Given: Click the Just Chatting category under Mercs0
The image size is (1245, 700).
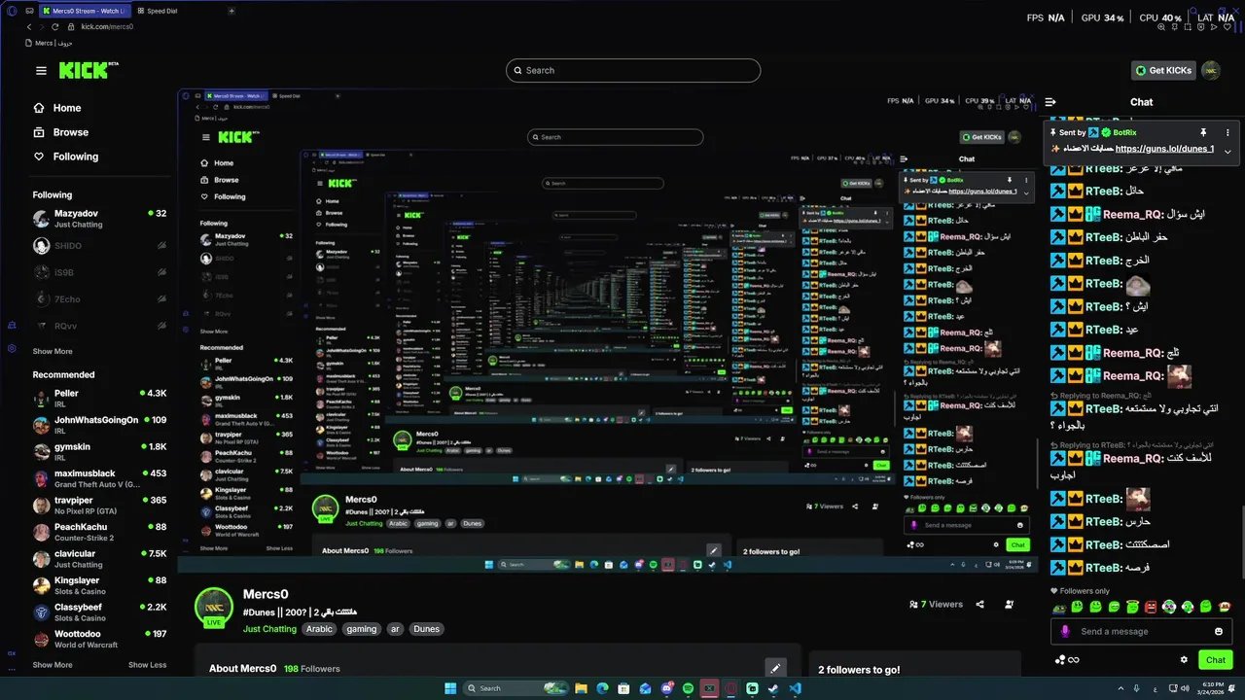Looking at the screenshot, I should (x=269, y=629).
